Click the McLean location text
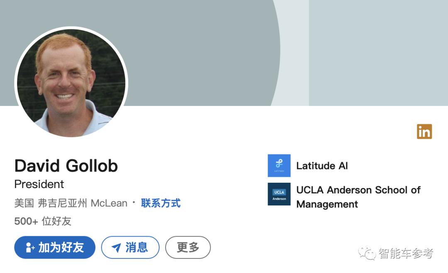Image resolution: width=448 pixels, height=273 pixels. [109, 203]
